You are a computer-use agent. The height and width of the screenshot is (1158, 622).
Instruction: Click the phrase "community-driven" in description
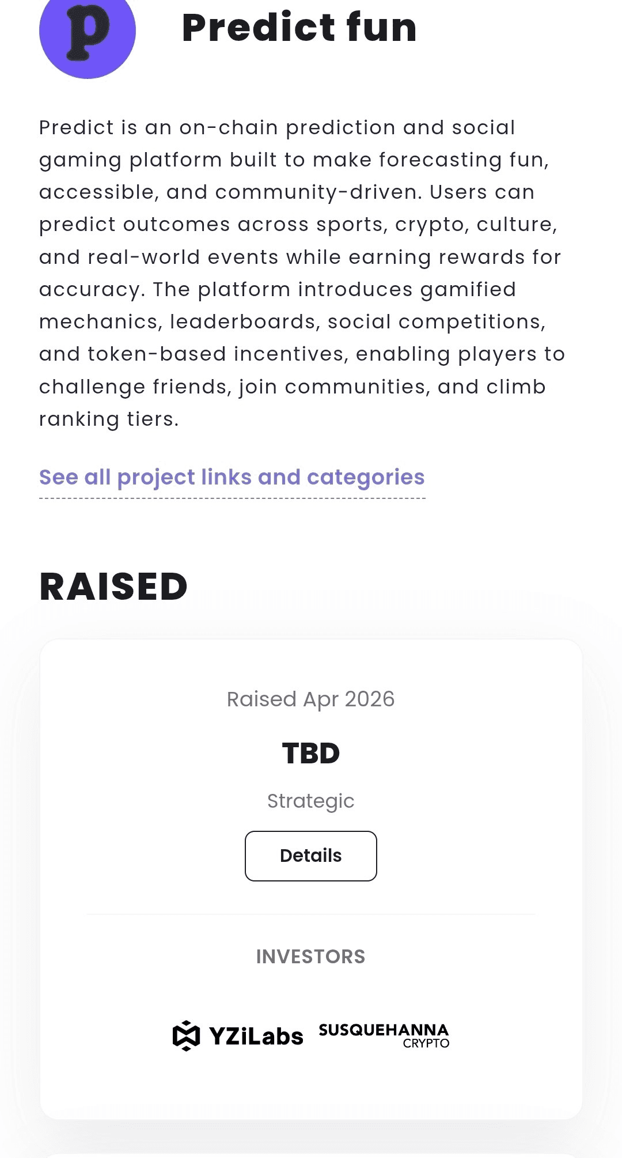318,192
